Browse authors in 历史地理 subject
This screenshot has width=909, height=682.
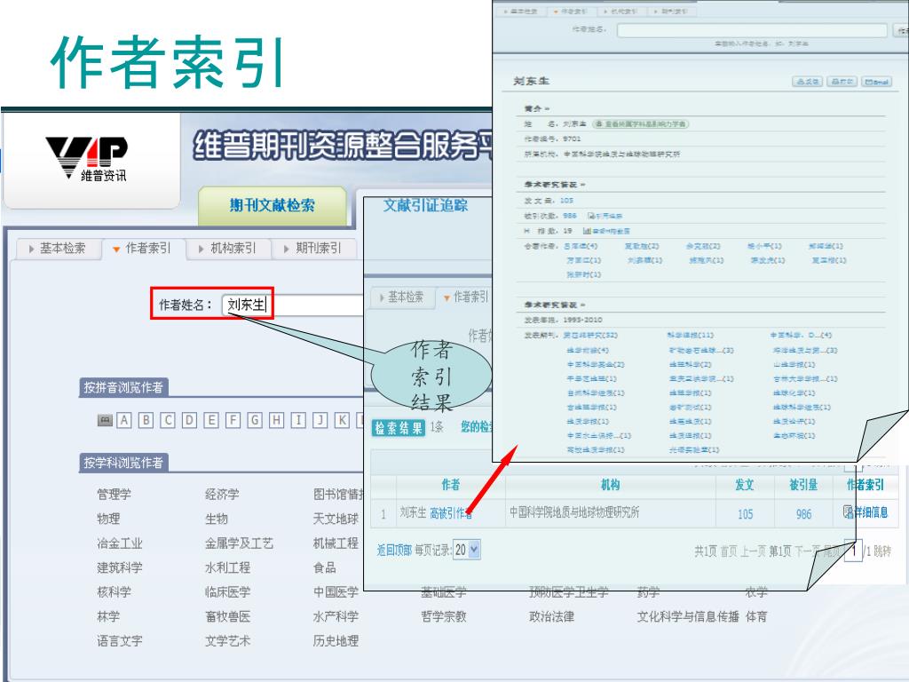tap(336, 641)
